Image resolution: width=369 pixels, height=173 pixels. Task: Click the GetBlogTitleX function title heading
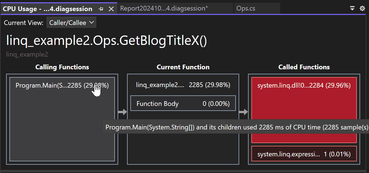coord(106,40)
